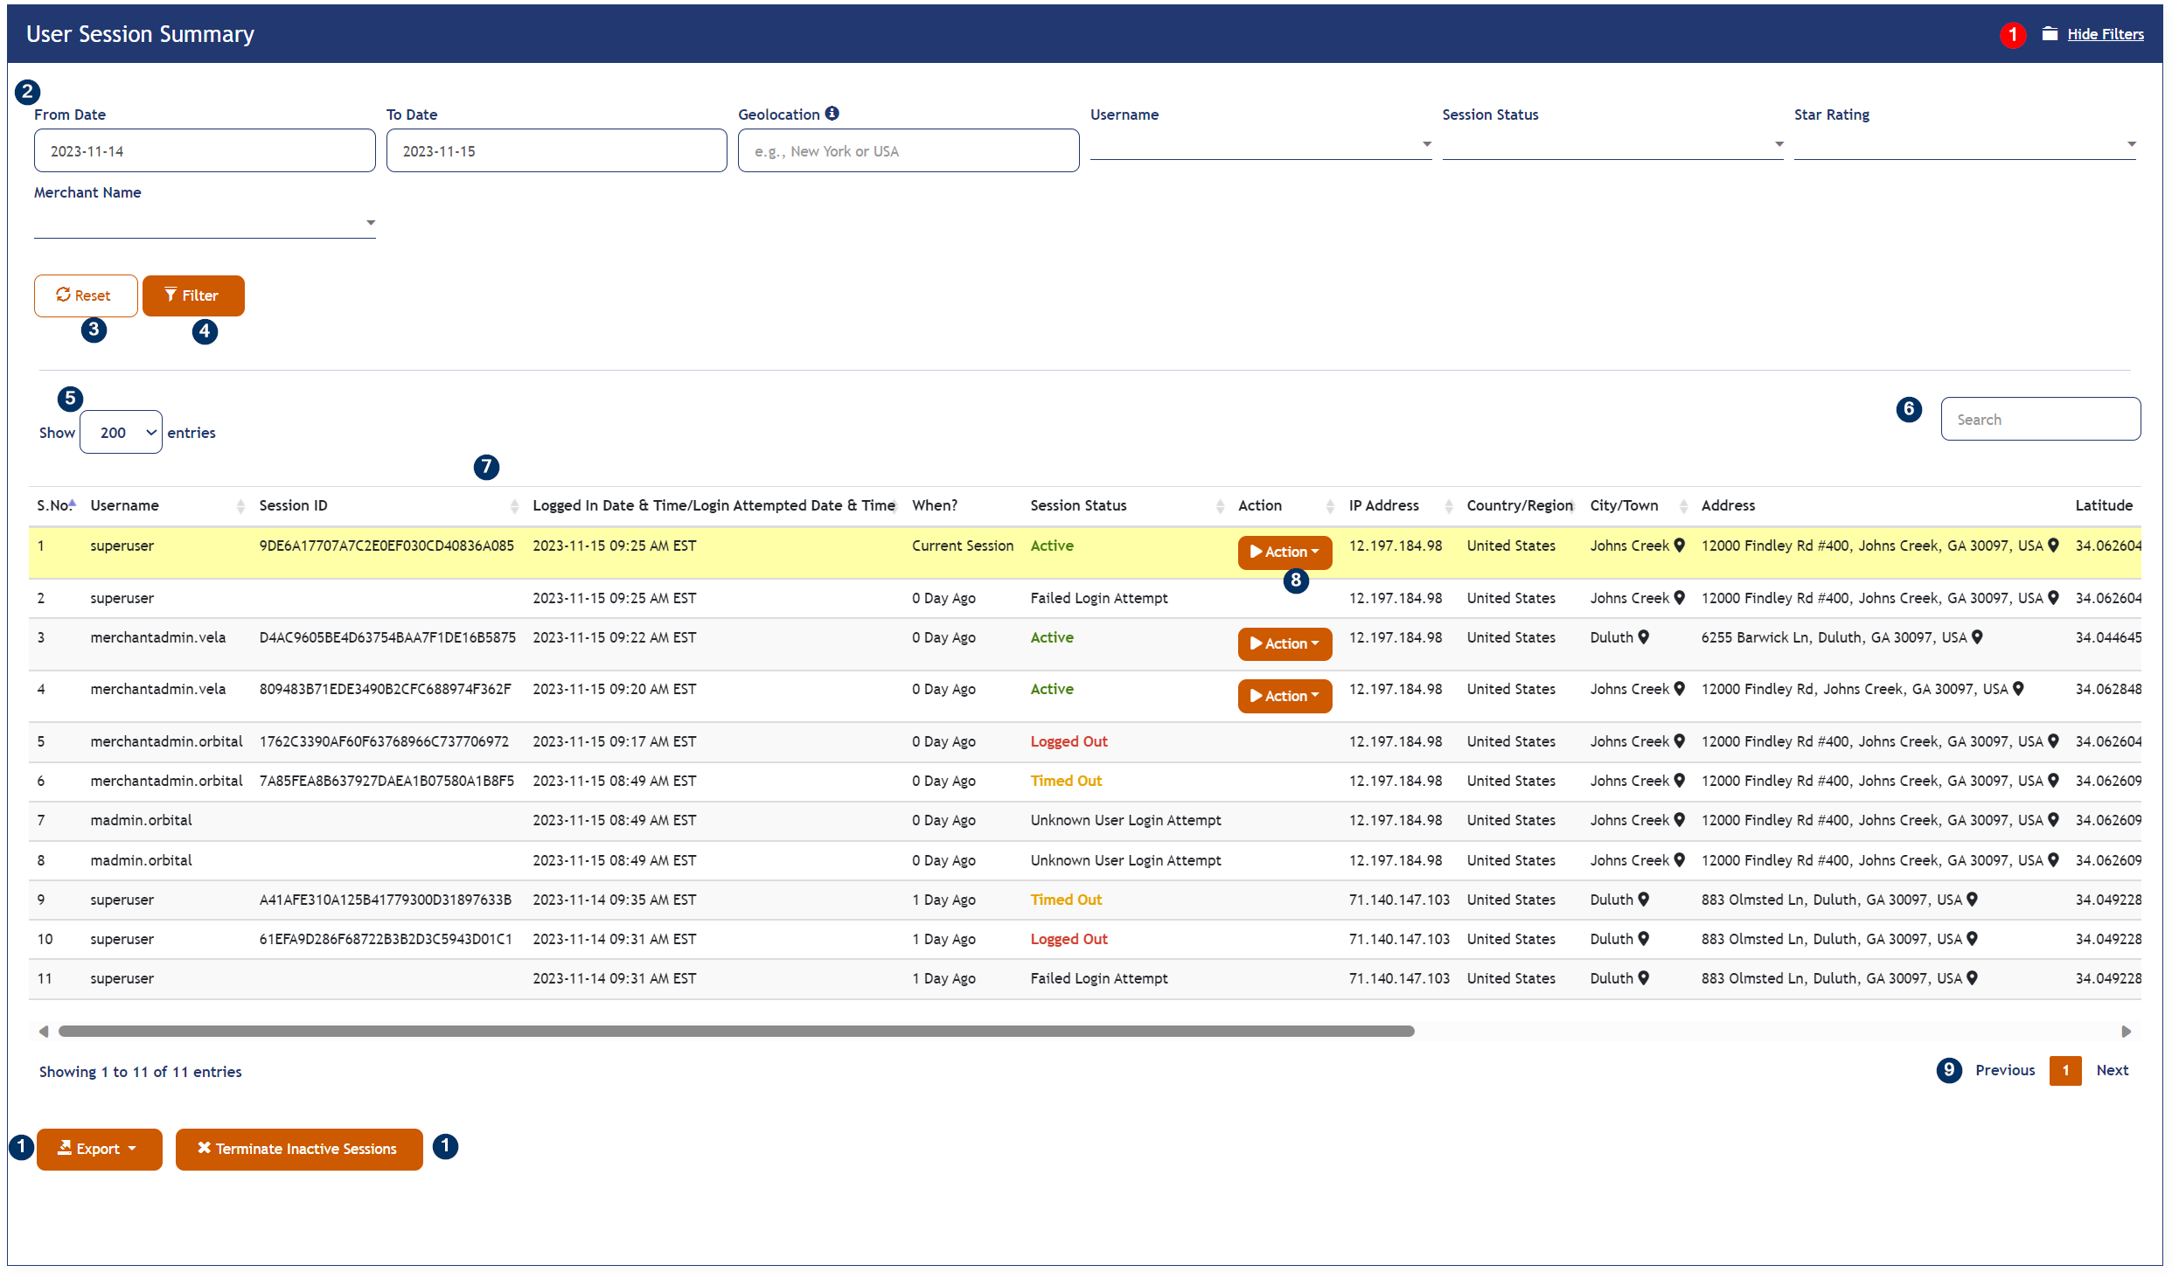
Task: Open the Export dropdown button
Action: pyautogui.click(x=100, y=1149)
